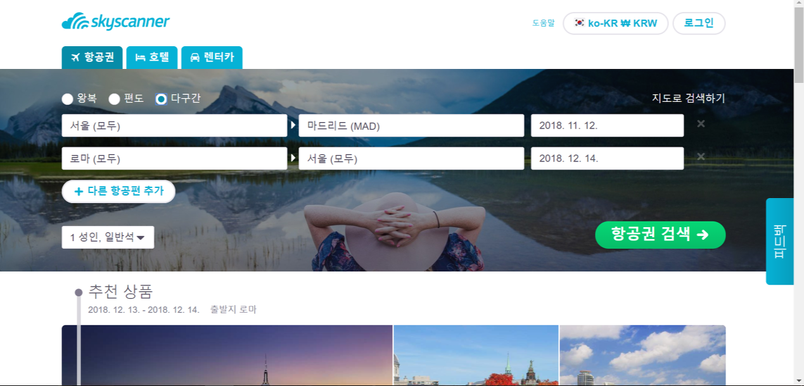This screenshot has height=386, width=804.
Task: Click the page vertical scrollbar
Action: click(799, 193)
